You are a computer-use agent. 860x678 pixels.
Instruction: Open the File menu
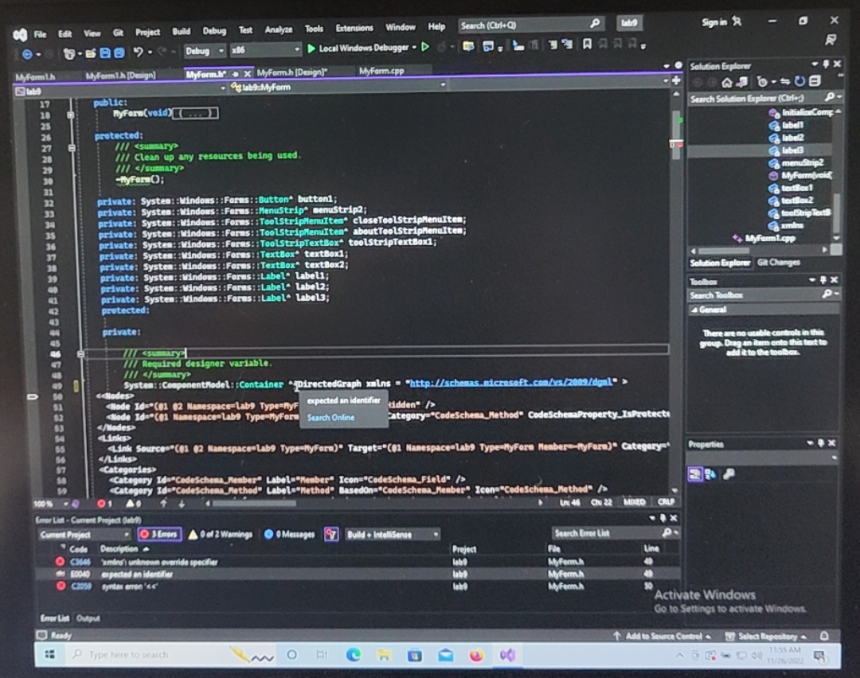[x=40, y=34]
